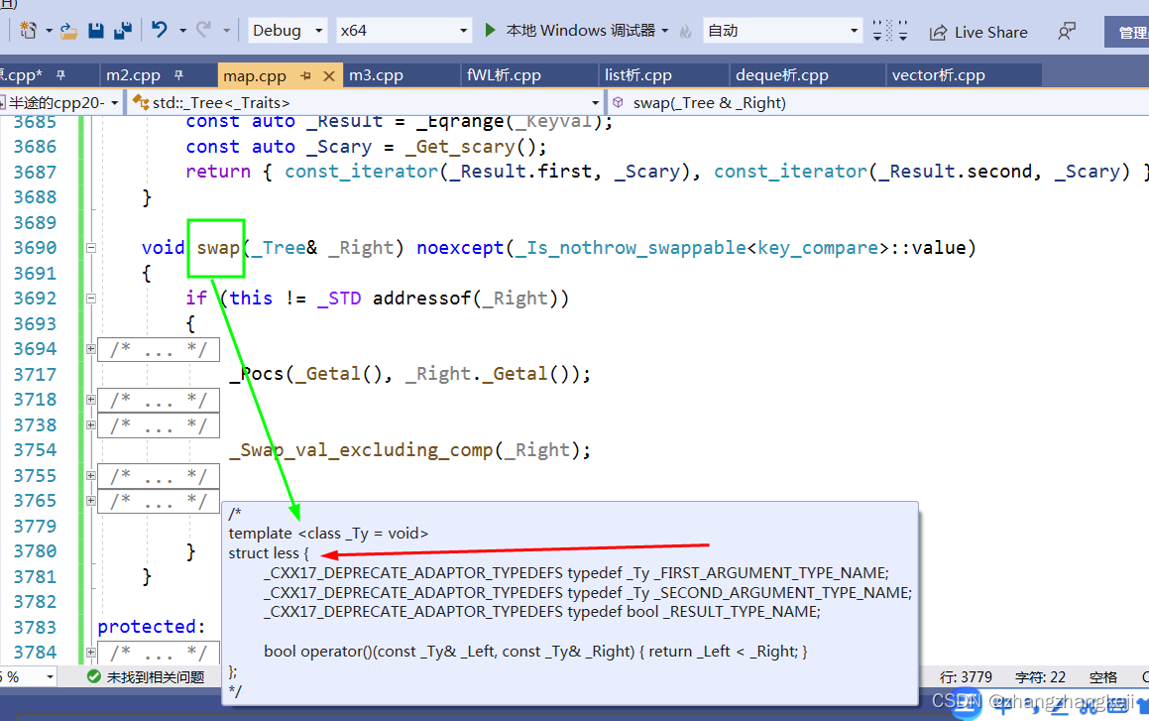Undo the last edit

click(159, 30)
